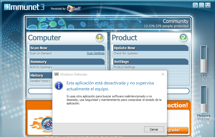Click the CPU usage meter bar

click(x=204, y=59)
